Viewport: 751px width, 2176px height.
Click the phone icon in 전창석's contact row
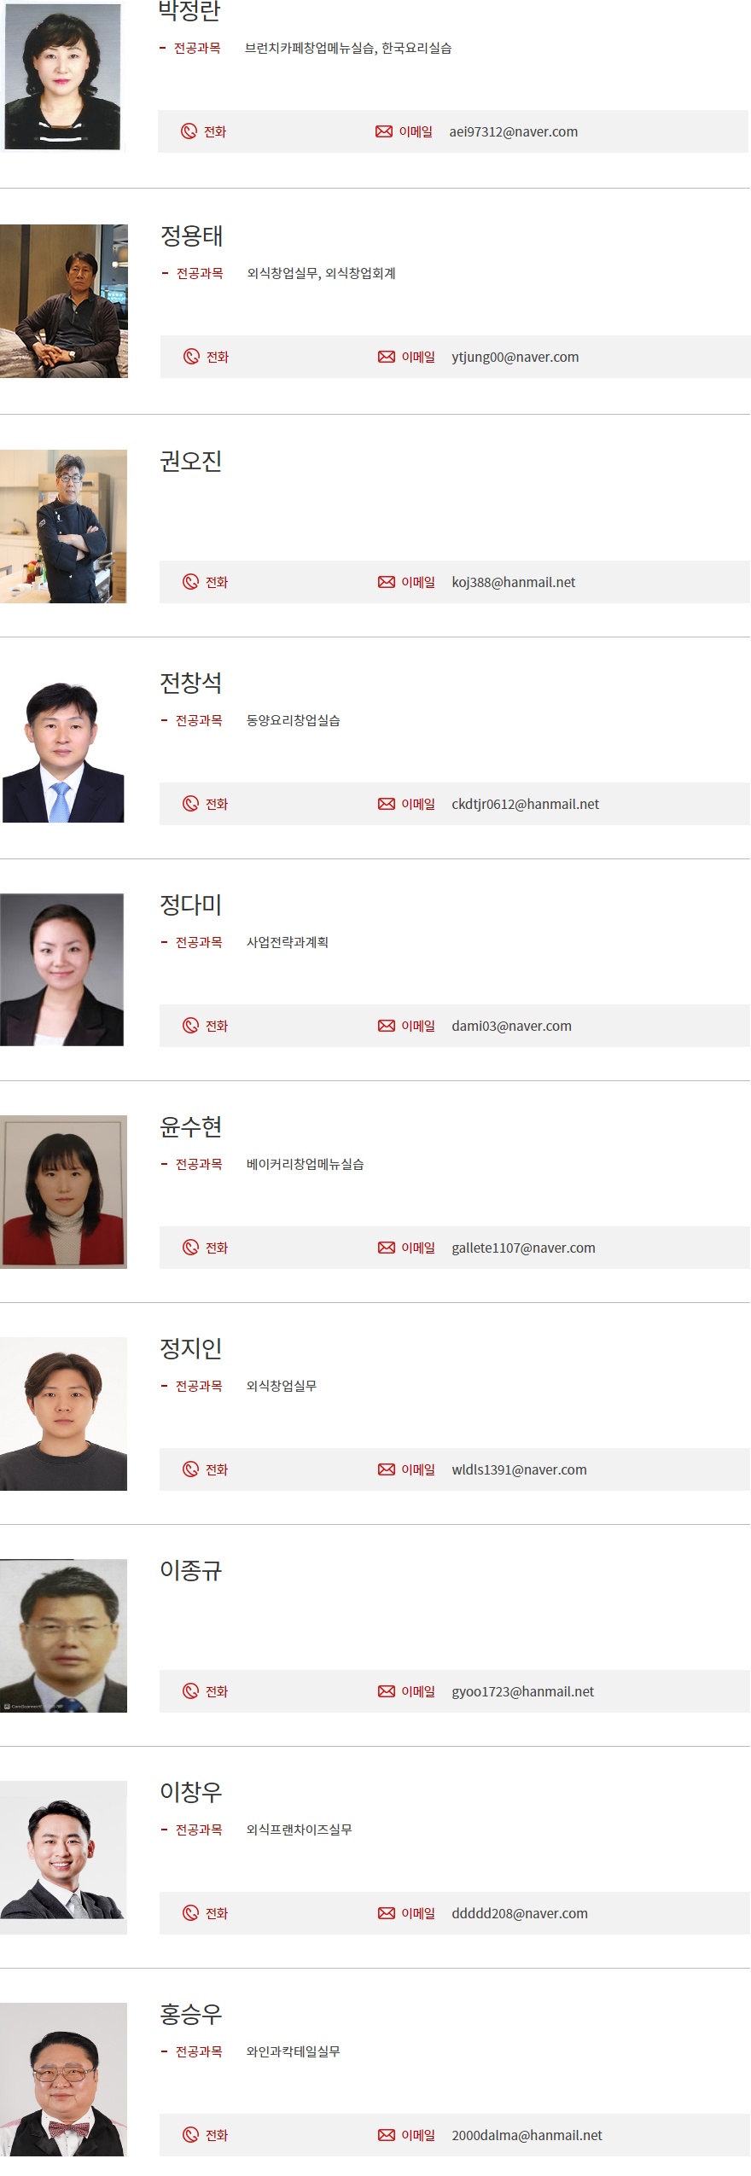click(191, 804)
